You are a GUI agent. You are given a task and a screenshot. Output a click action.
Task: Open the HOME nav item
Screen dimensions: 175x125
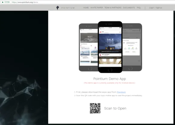click(86, 8)
